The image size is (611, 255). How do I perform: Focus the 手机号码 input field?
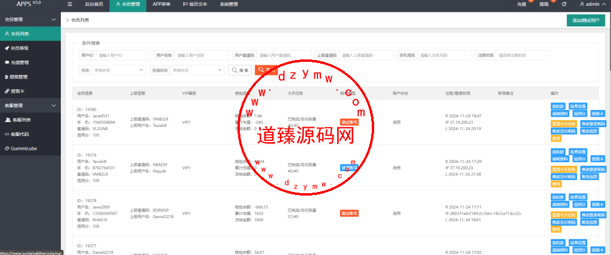point(445,55)
